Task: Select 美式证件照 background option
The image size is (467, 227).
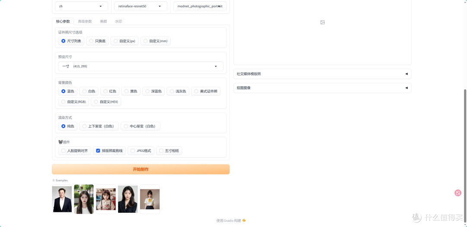Action: pos(206,91)
